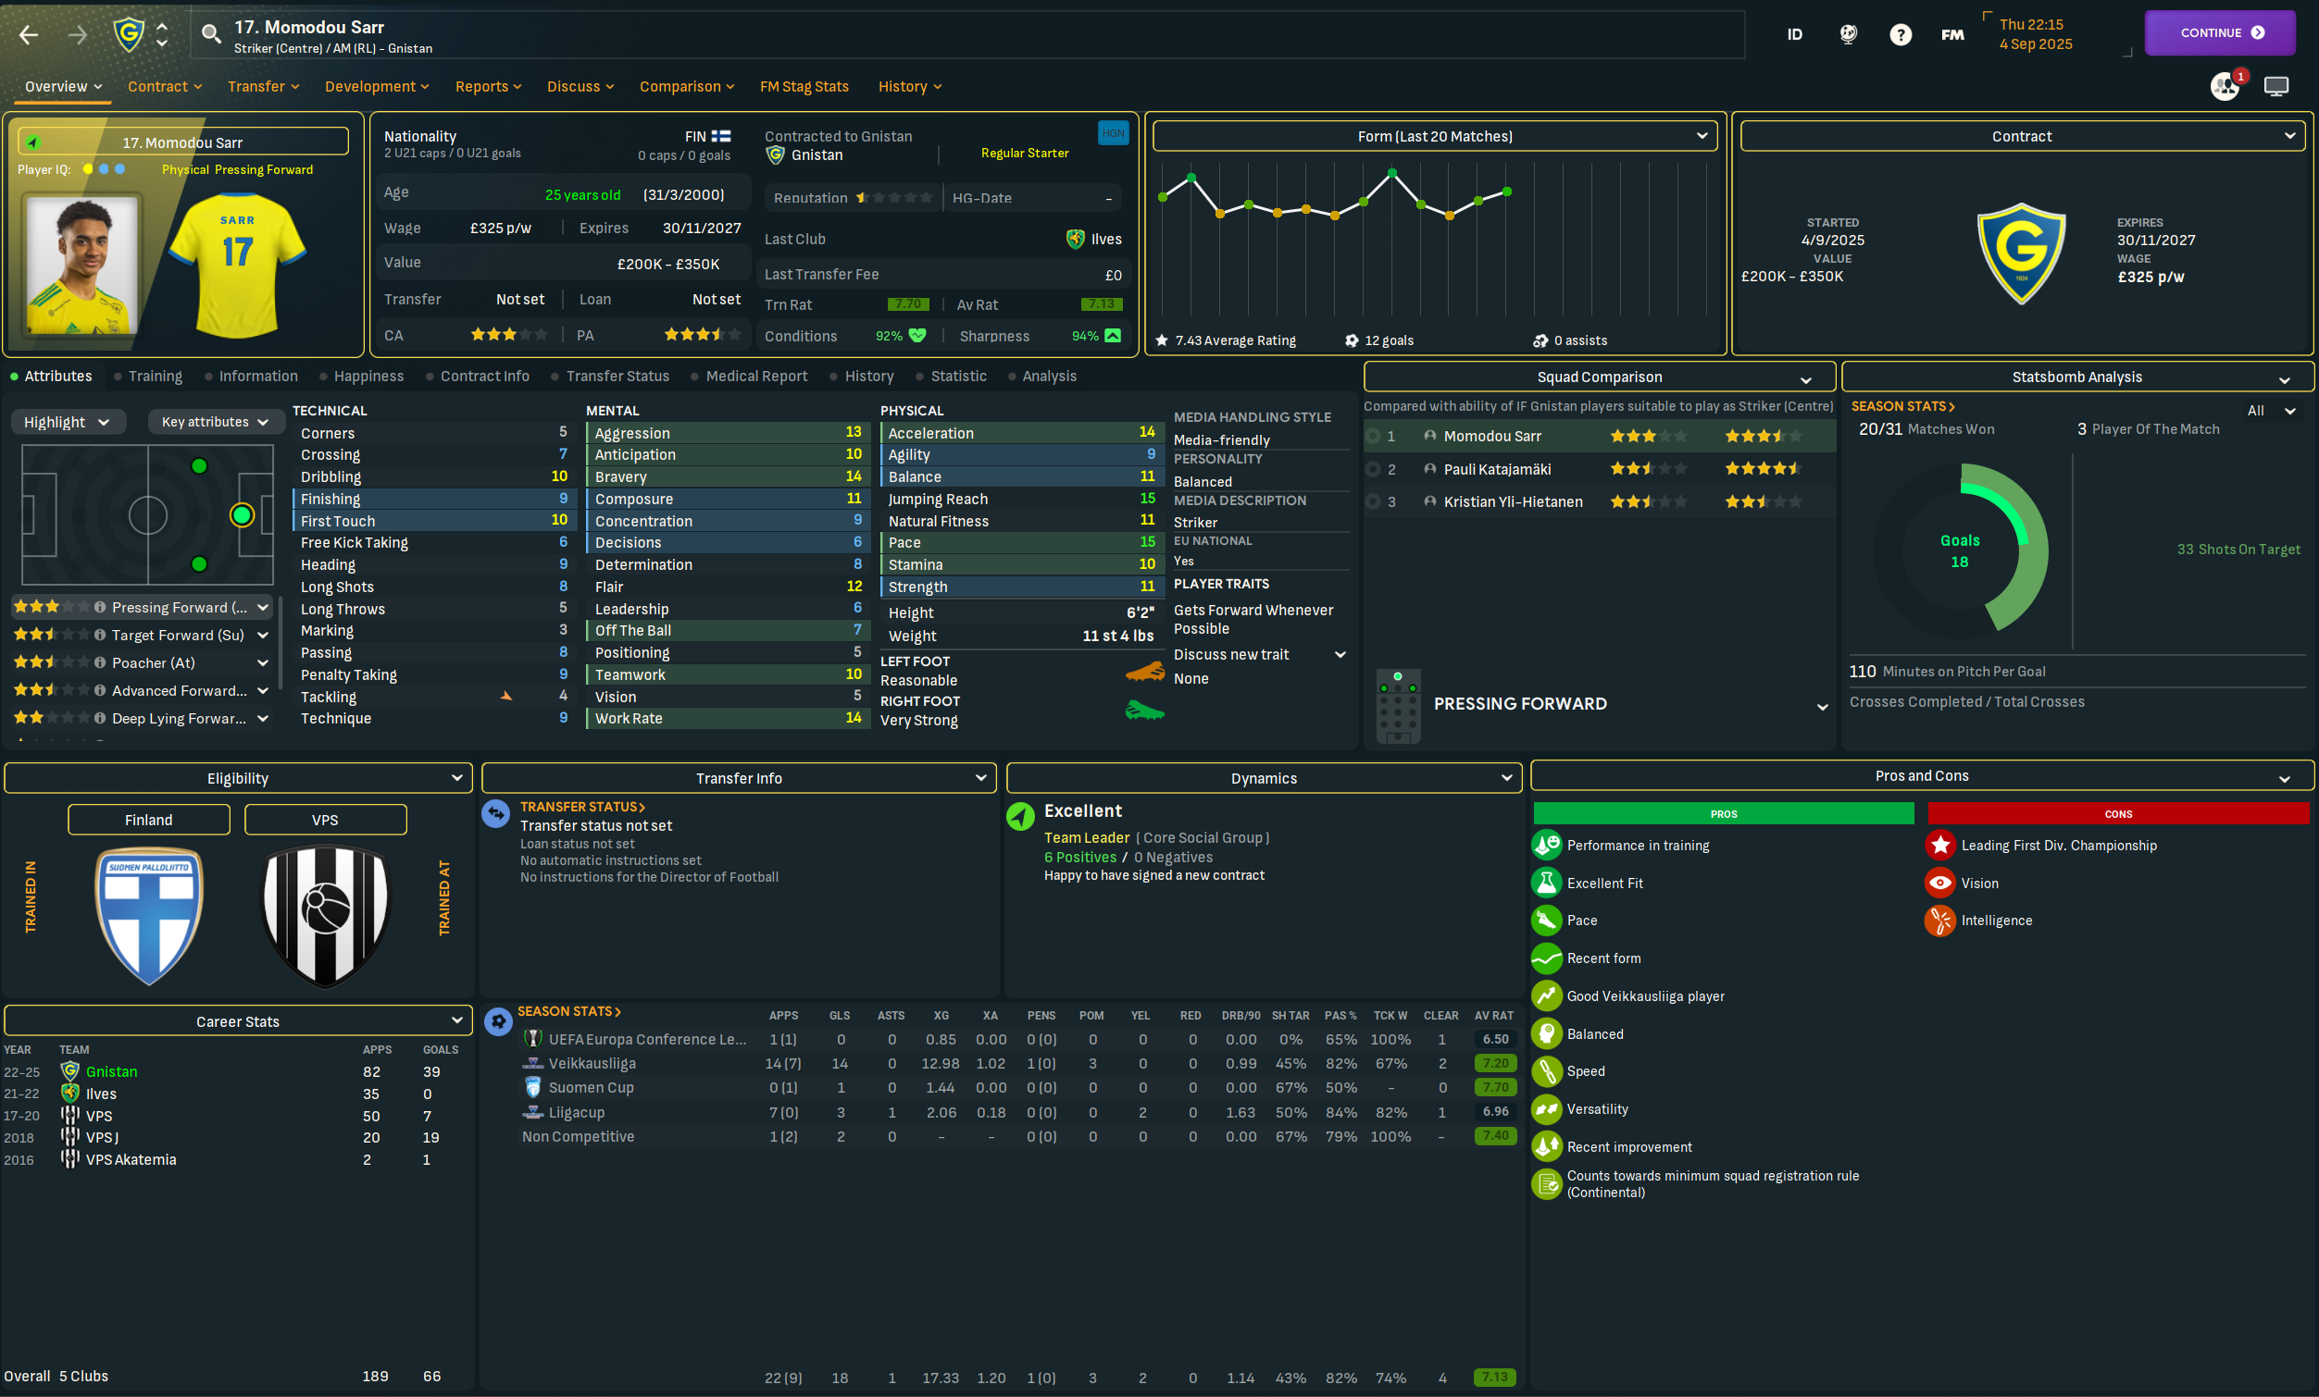Click the world football icon in top bar
Screen dimensions: 2319x1397
point(1848,35)
